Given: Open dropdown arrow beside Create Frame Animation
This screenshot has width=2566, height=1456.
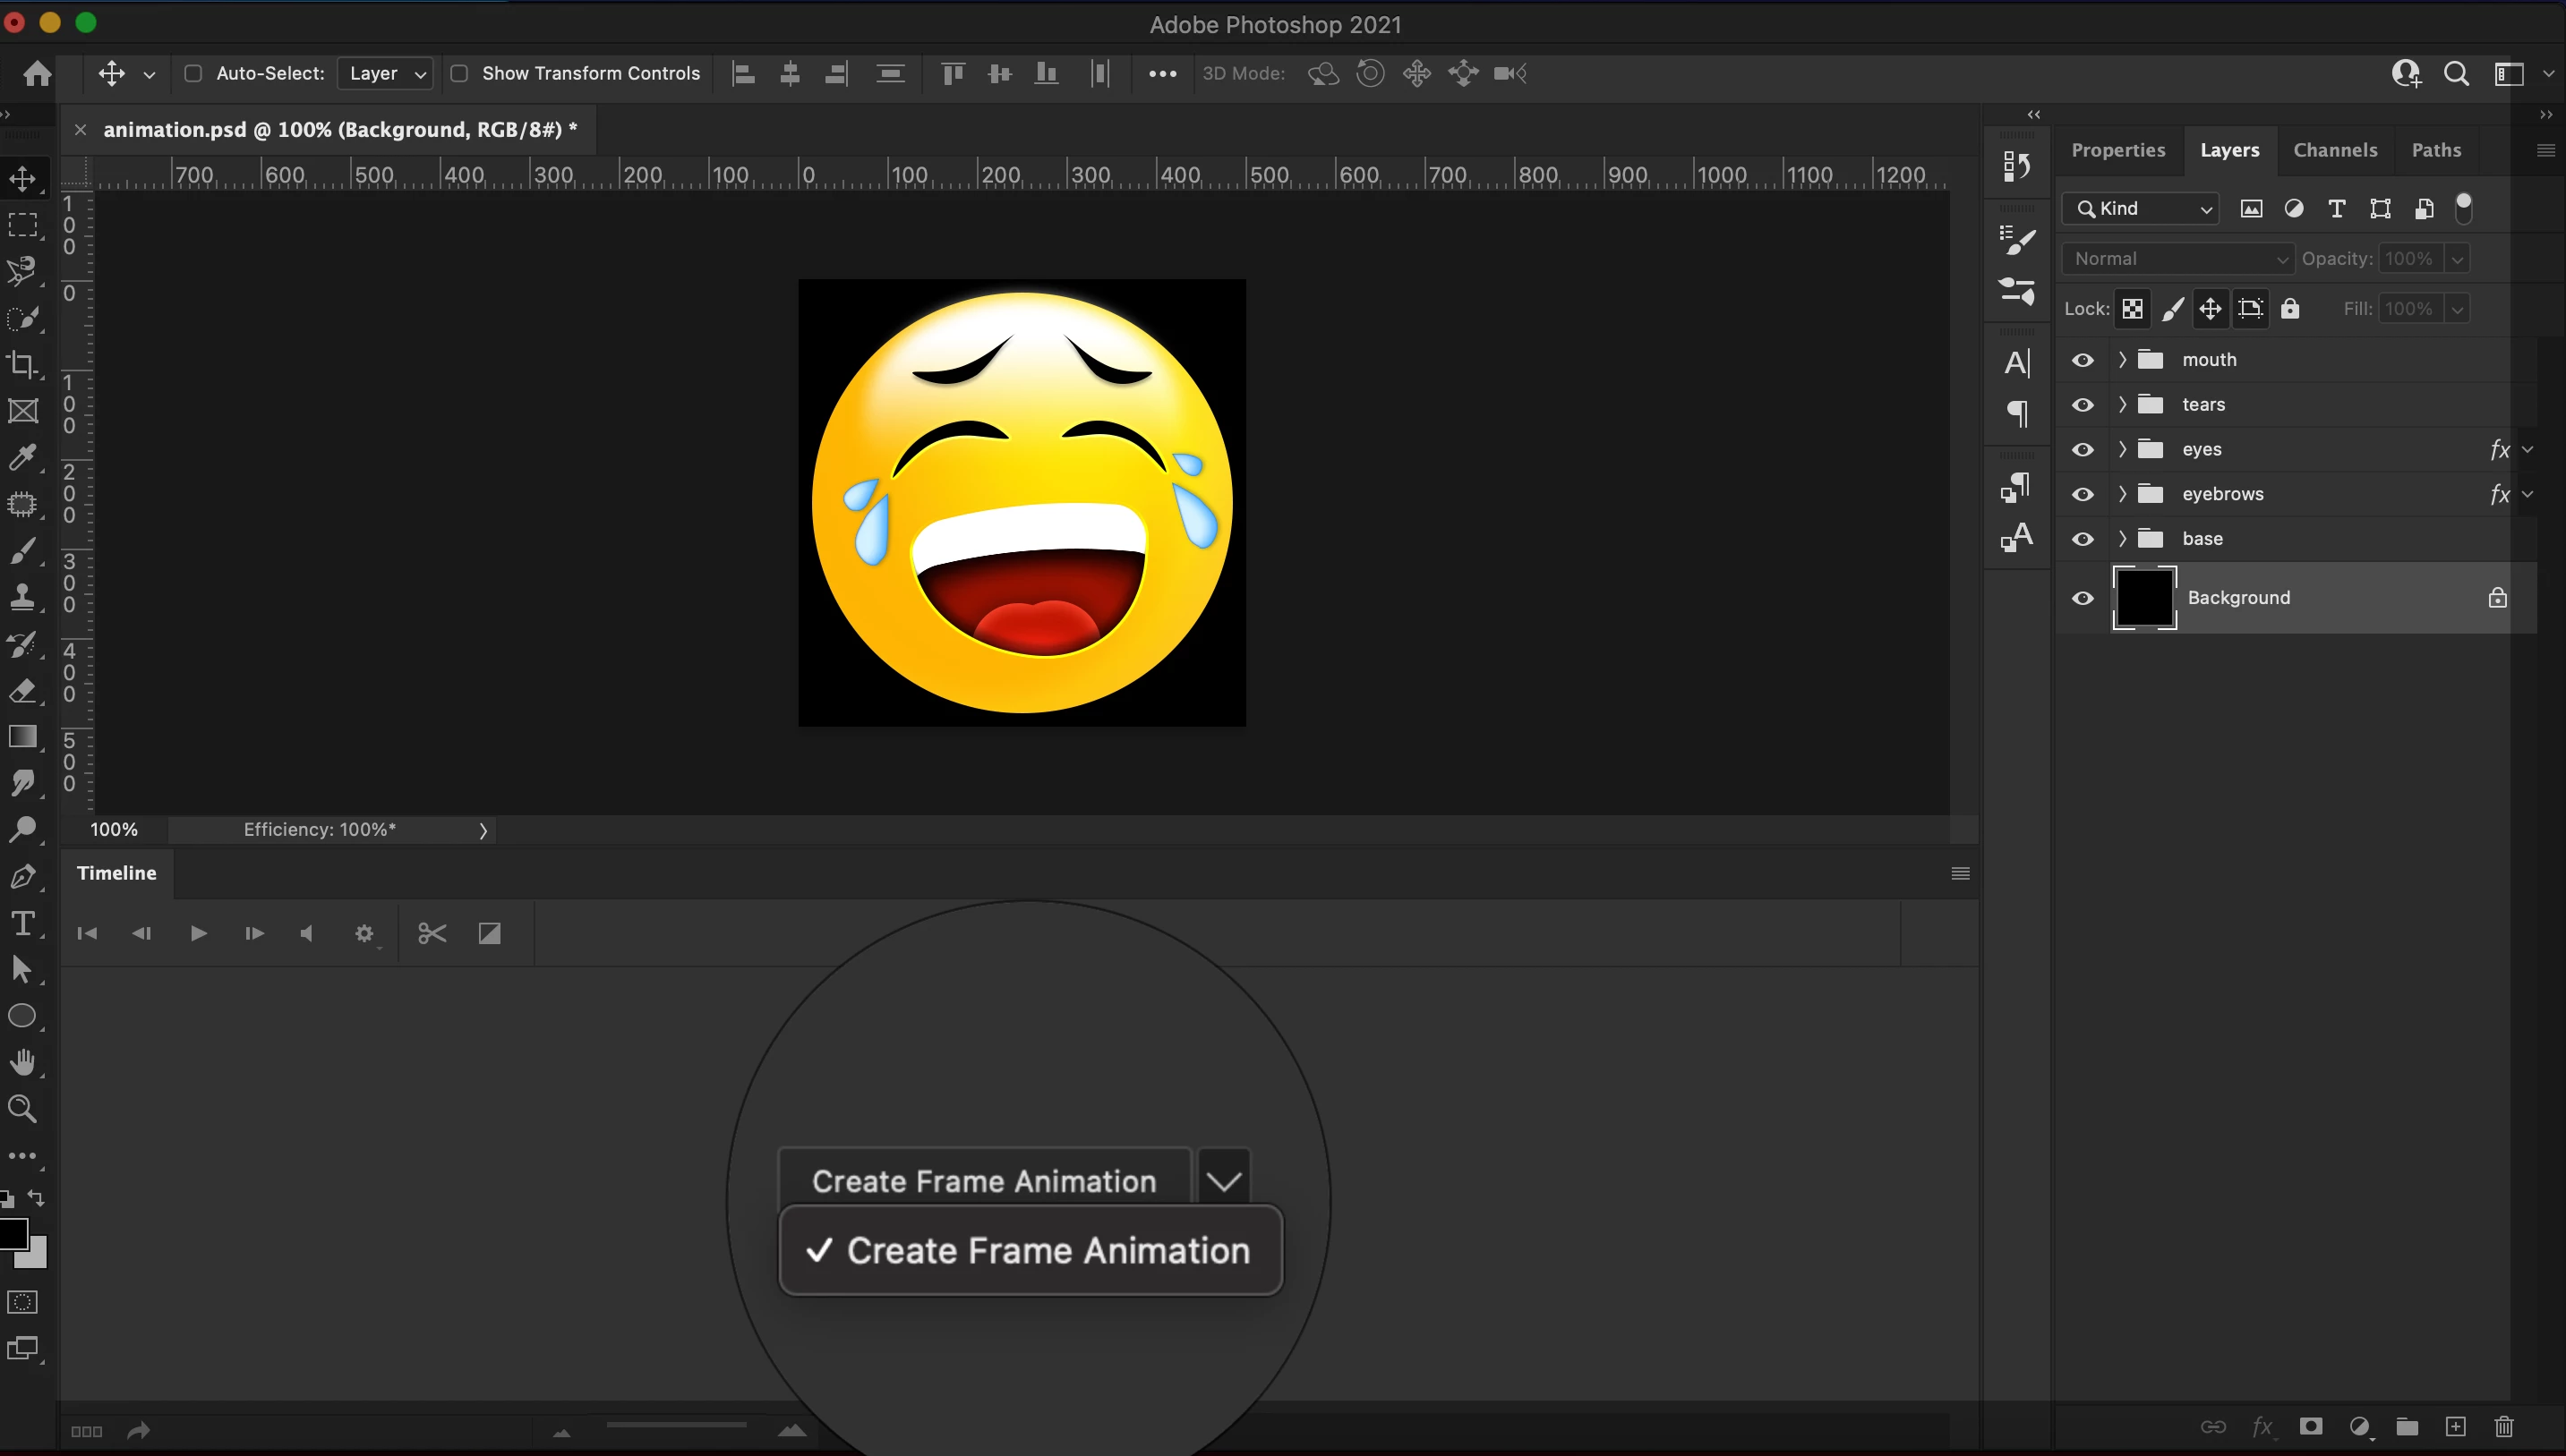Looking at the screenshot, I should coord(1224,1181).
